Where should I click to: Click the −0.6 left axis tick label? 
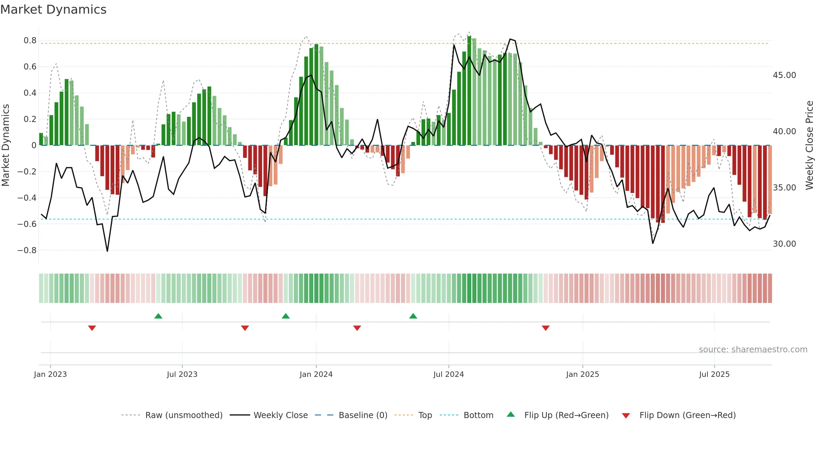tap(27, 224)
